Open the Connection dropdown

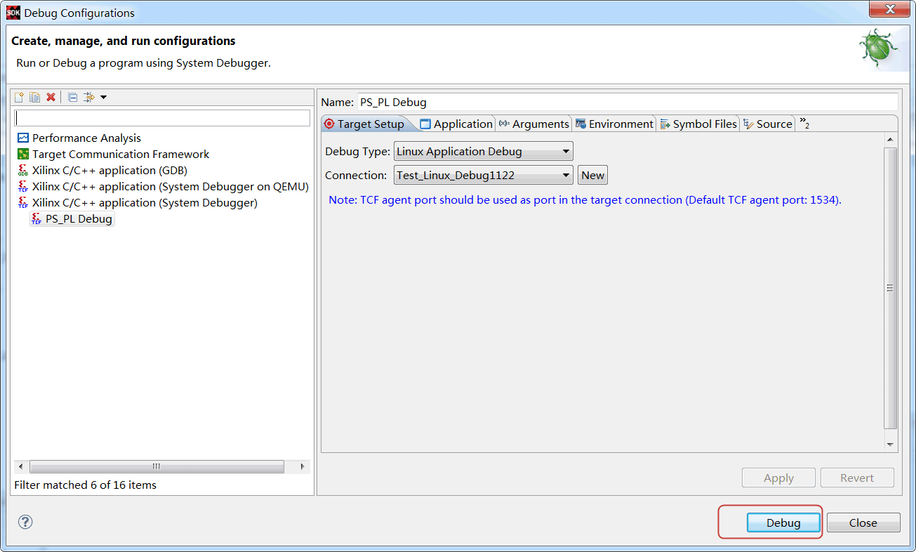click(566, 175)
